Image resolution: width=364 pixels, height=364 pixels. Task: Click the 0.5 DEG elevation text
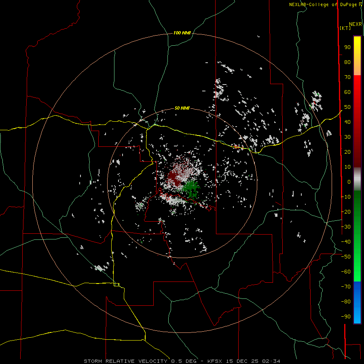coord(184,361)
